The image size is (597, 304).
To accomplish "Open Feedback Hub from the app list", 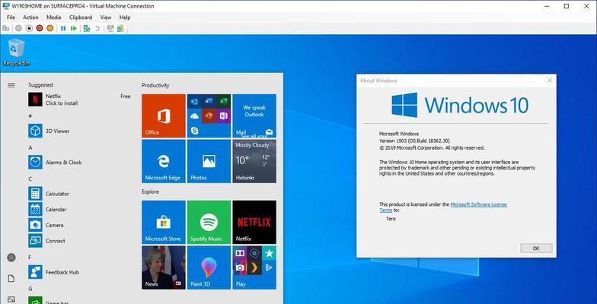I will click(79, 272).
